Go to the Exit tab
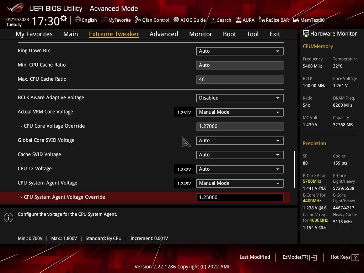The image size is (364, 273). pos(275,34)
